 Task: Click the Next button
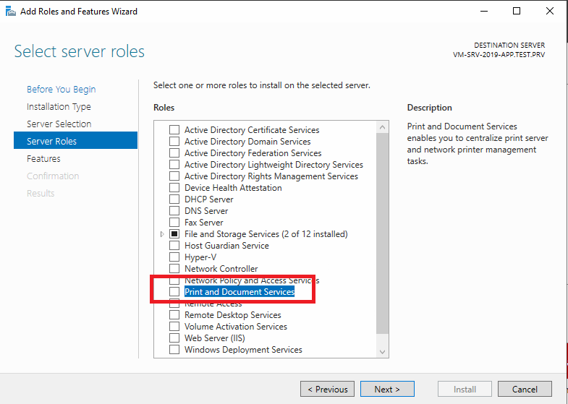click(x=387, y=389)
